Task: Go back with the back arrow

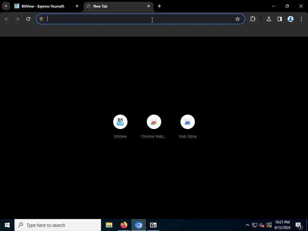Action: [x=7, y=19]
